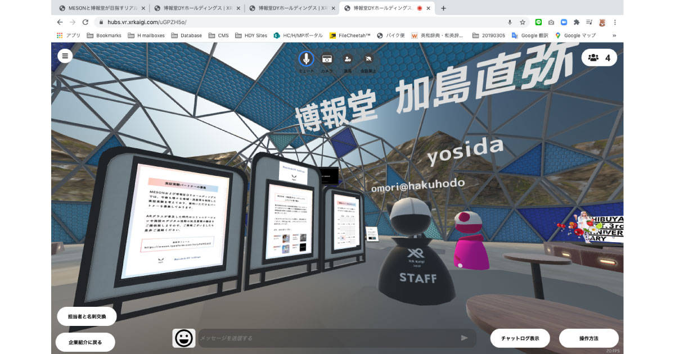Open the アプリ apps shortcut
The height and width of the screenshot is (354, 675).
coord(68,35)
